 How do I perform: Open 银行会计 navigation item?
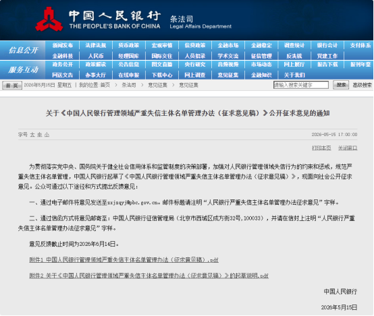coord(327,45)
